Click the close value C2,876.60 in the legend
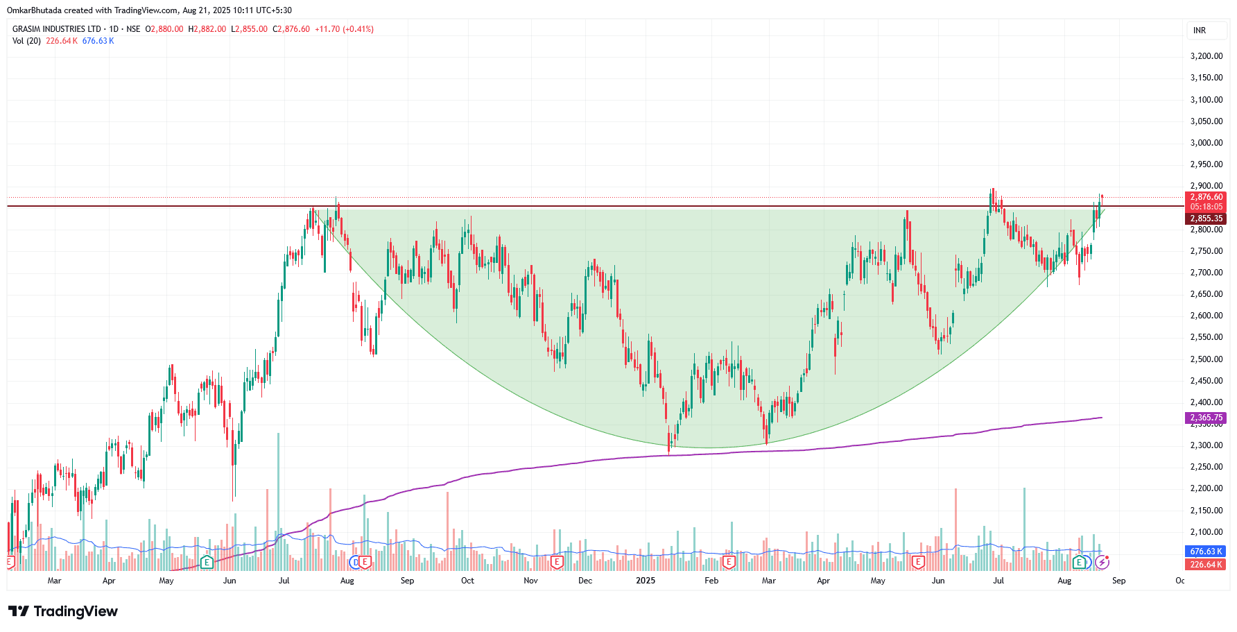 tap(291, 29)
